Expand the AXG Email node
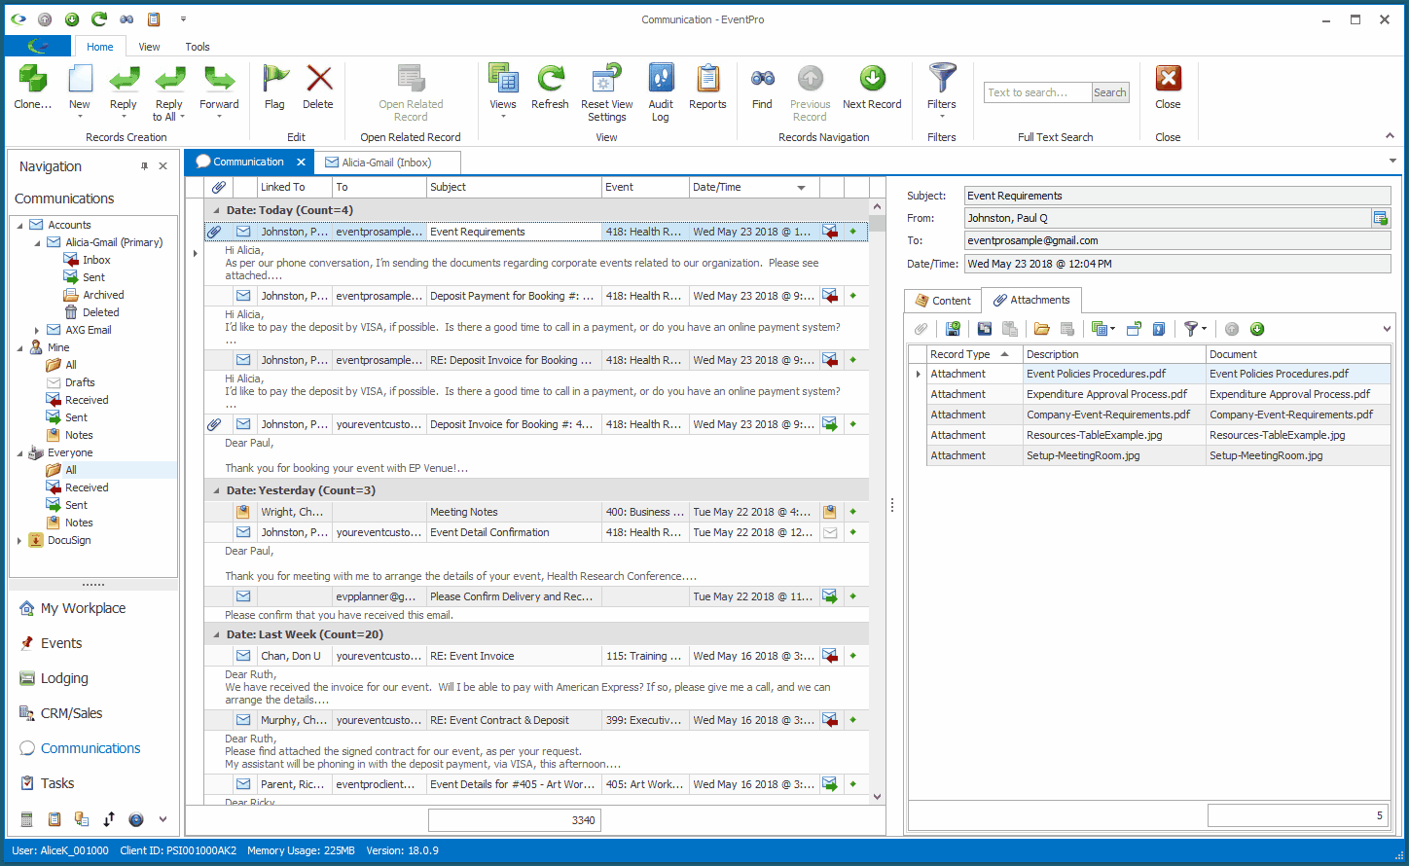Screen dimensions: 1409x866 [37, 331]
